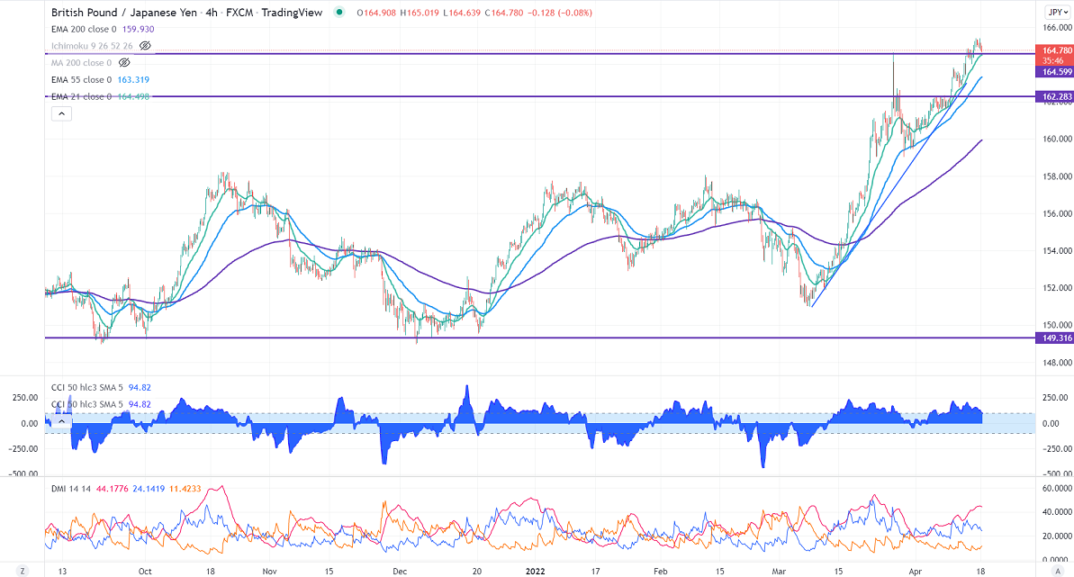Click the 2022 label on time axis
1074x577 pixels.
[x=535, y=571]
